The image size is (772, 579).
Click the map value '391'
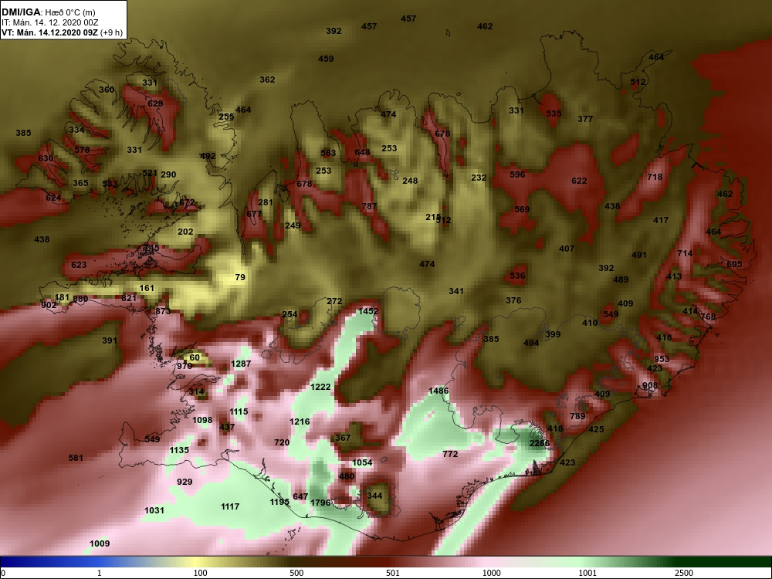[x=110, y=340]
